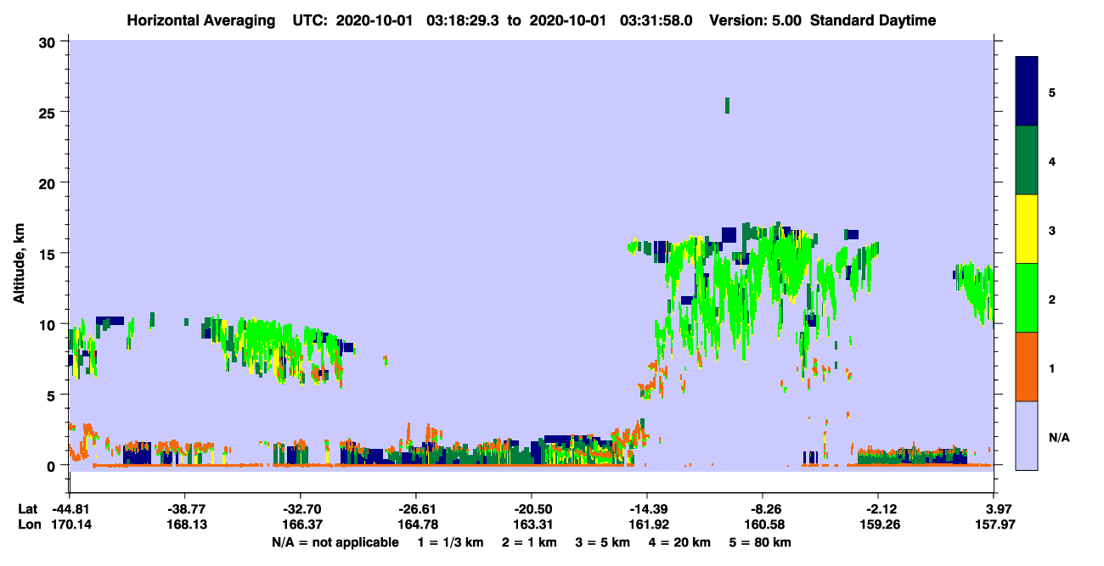The width and height of the screenshot is (1104, 566).
Task: Click the longitude value 166.37
Action: tap(301, 524)
